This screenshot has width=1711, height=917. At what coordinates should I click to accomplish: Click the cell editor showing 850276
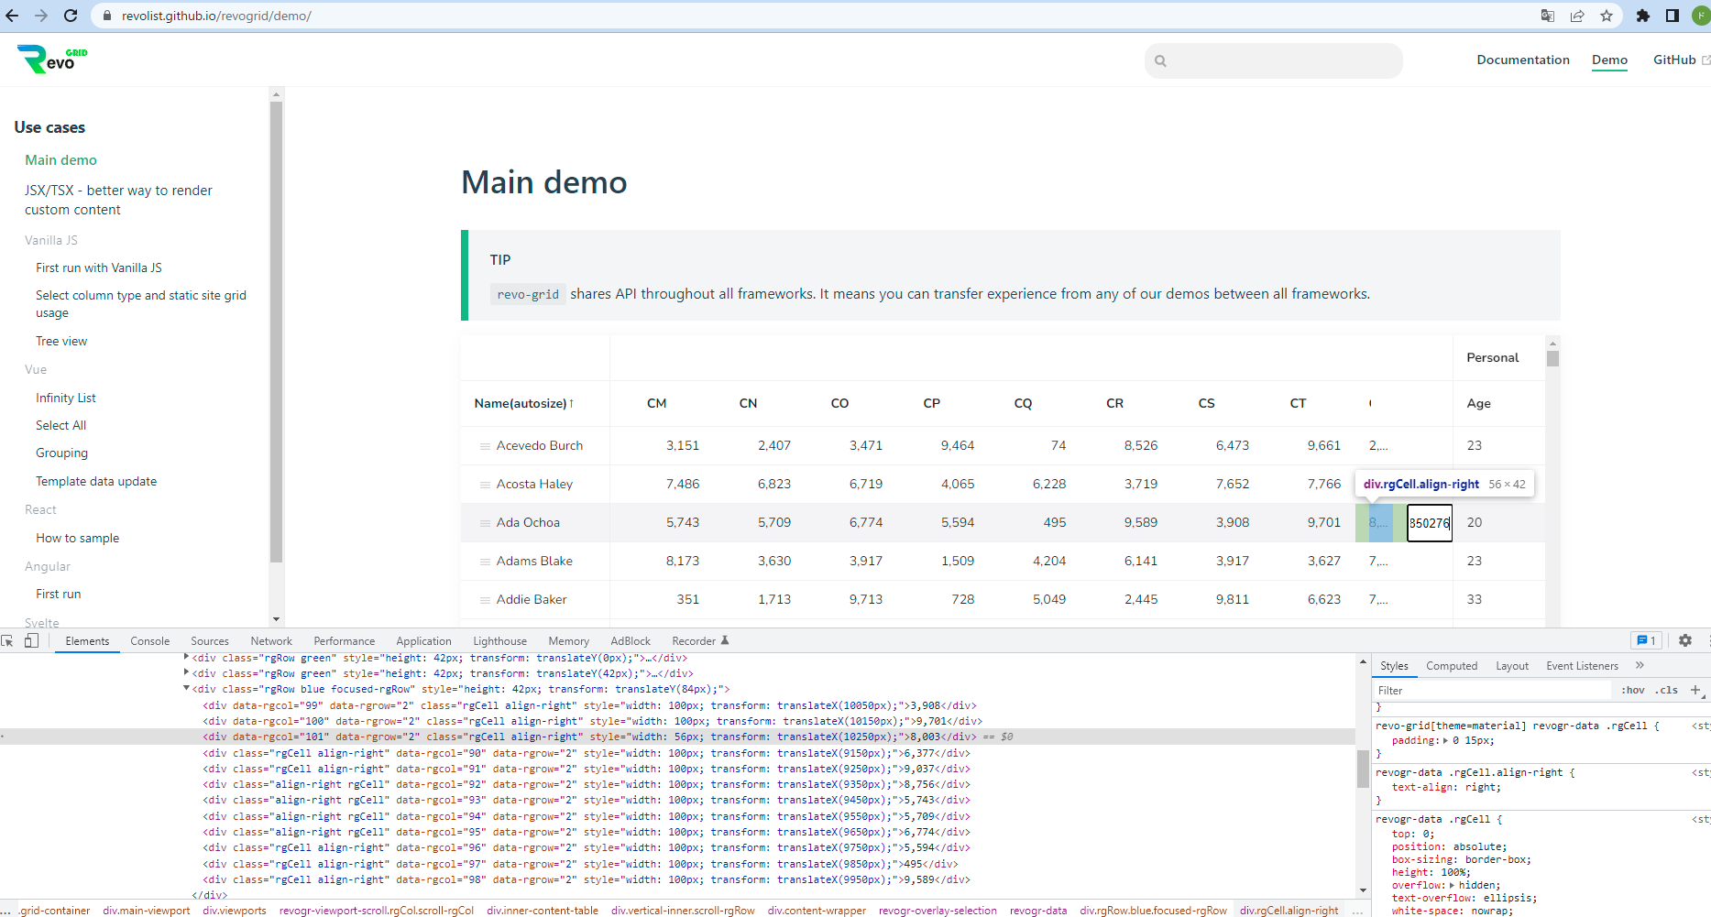click(x=1430, y=523)
